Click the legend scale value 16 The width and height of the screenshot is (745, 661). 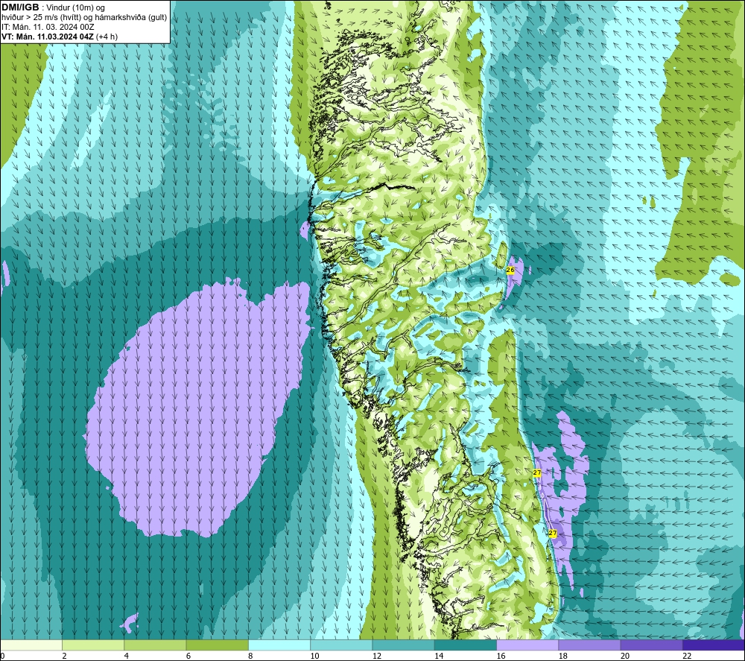(501, 656)
